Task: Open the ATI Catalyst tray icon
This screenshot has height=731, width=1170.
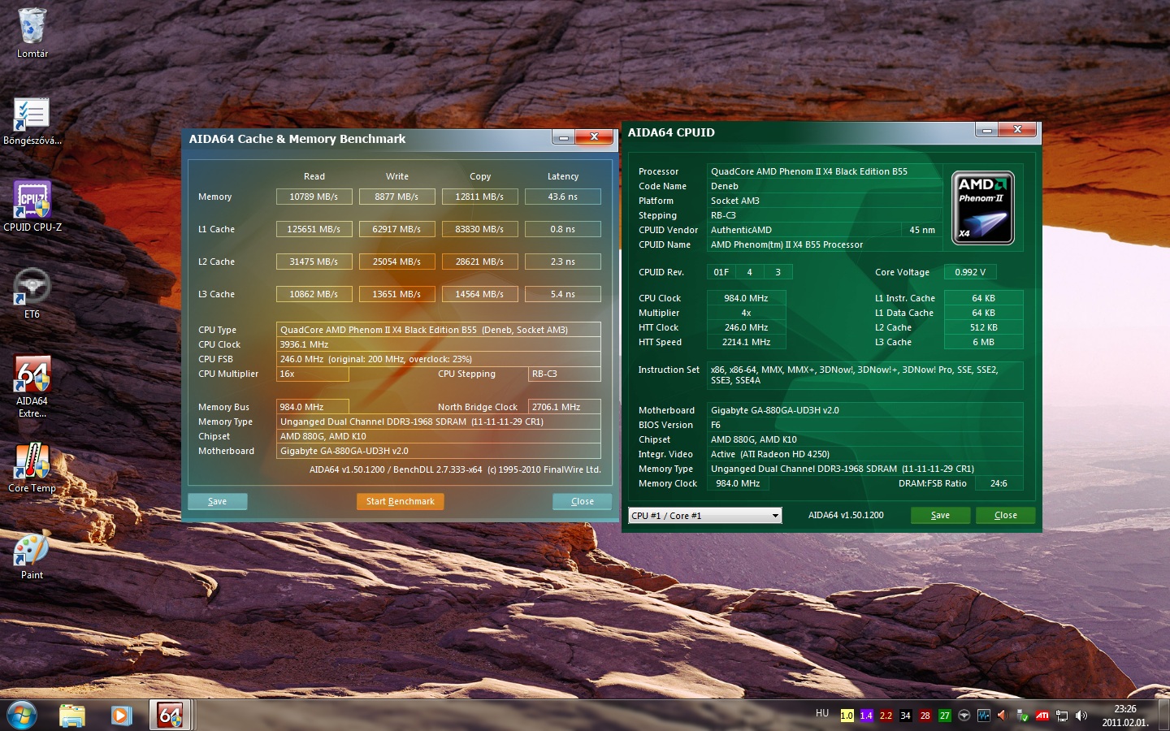Action: 1042,716
